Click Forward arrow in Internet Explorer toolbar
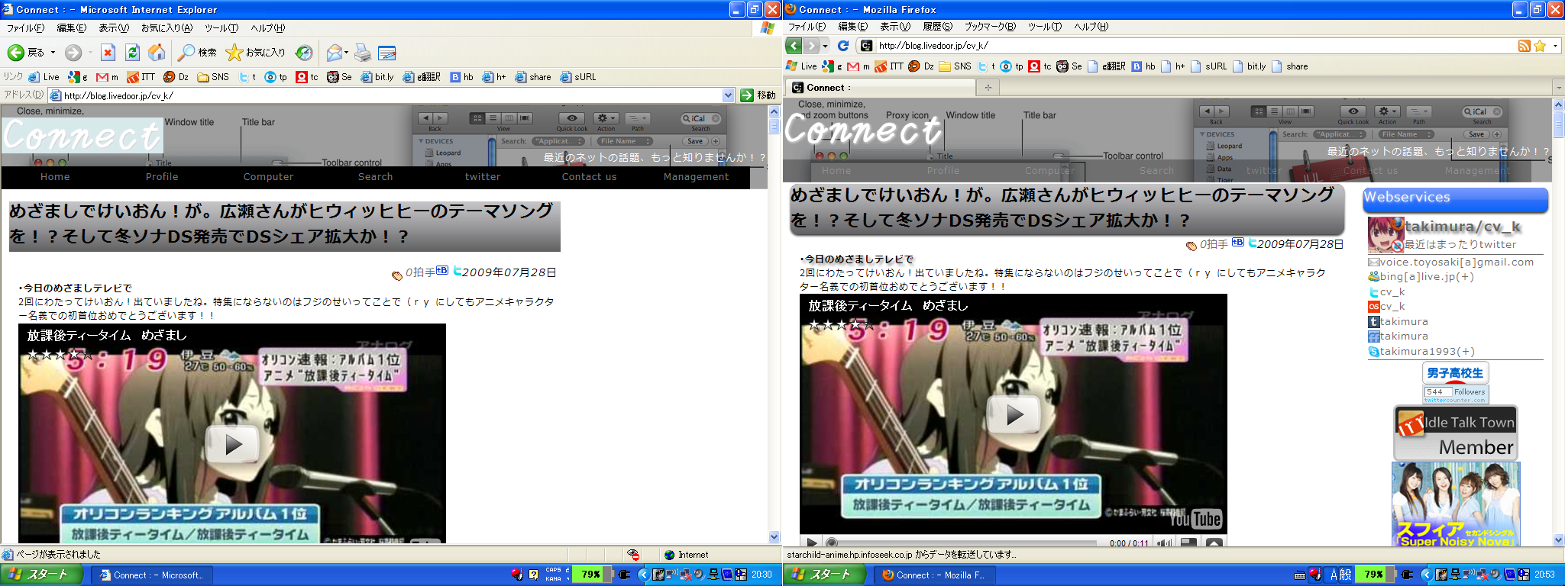Viewport: 1565px width, 586px height. click(x=73, y=53)
